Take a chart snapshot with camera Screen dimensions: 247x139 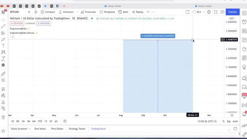coord(222,12)
